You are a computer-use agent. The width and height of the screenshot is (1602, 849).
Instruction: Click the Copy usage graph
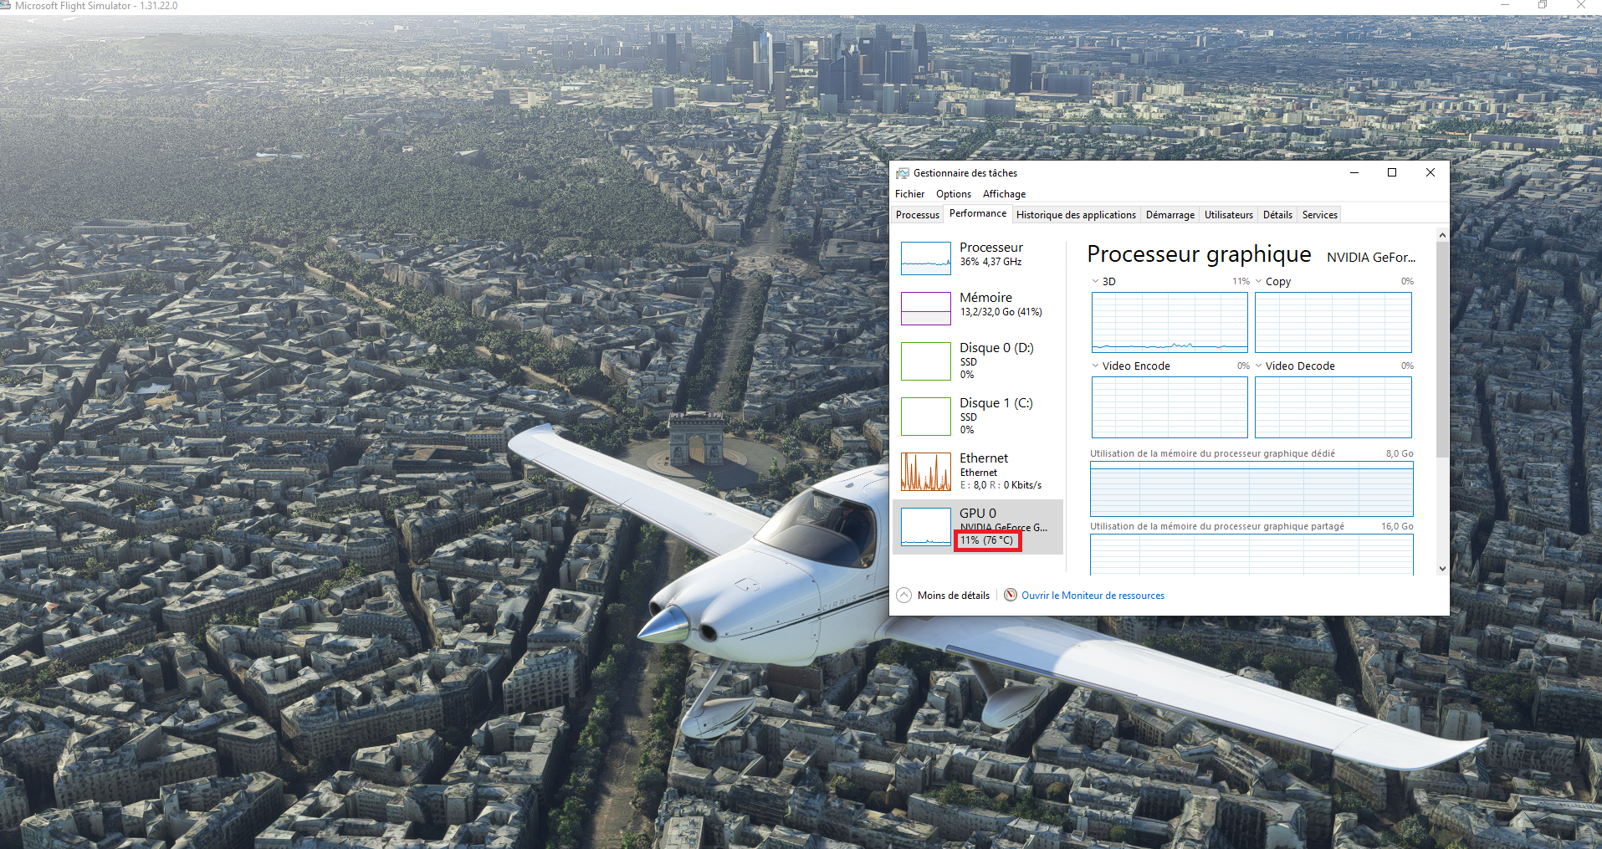[x=1333, y=322]
